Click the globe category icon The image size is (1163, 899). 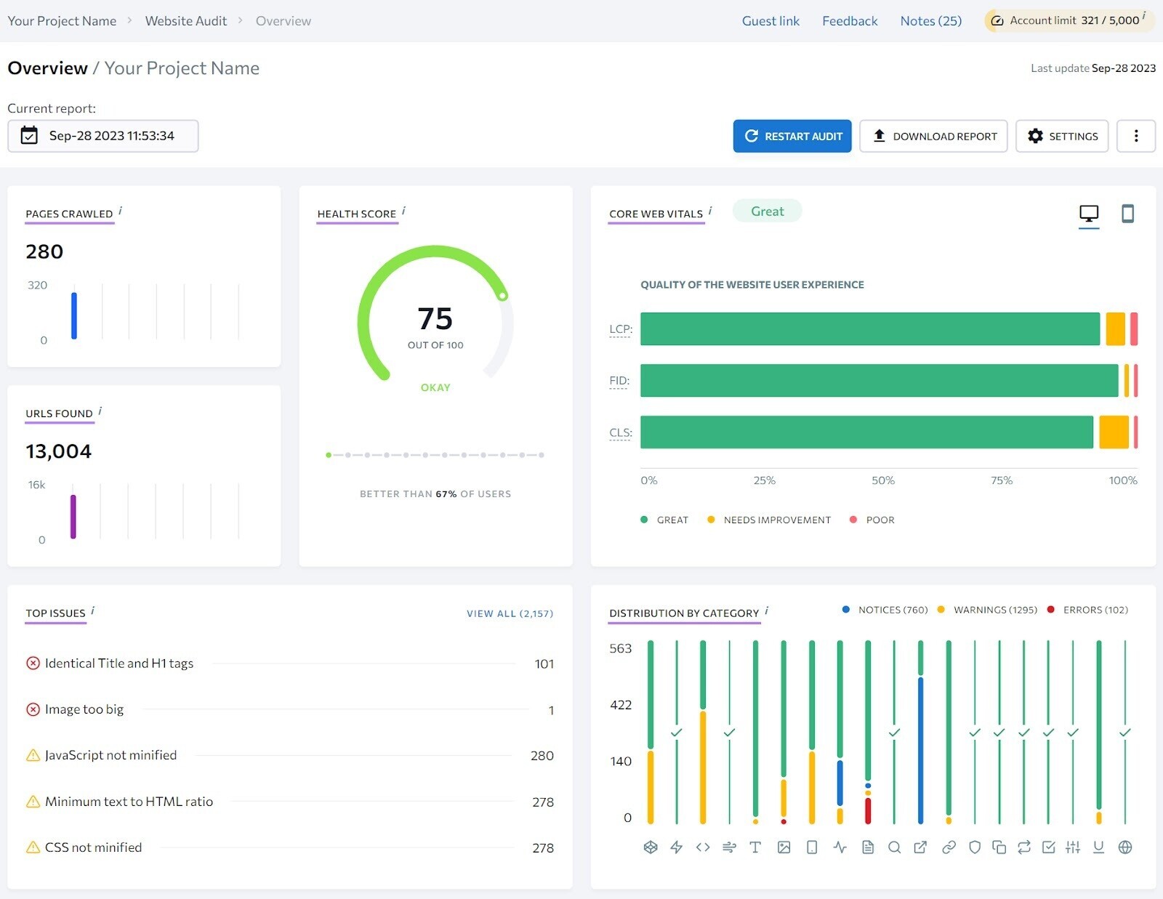(x=1125, y=847)
